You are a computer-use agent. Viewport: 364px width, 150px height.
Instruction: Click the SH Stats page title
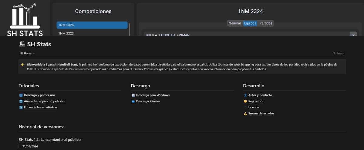click(x=39, y=44)
